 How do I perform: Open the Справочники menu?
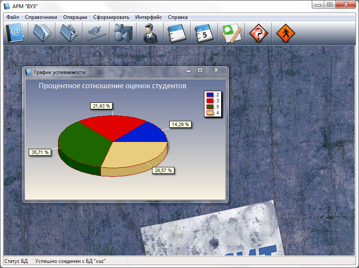click(x=41, y=17)
